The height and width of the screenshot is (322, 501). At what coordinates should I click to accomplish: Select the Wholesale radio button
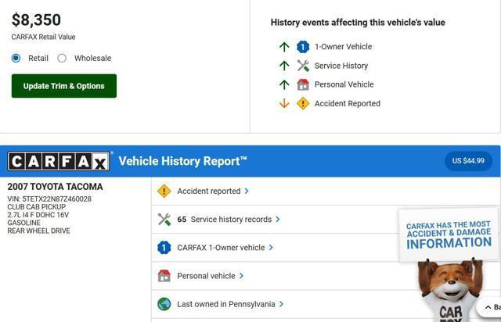coord(62,58)
